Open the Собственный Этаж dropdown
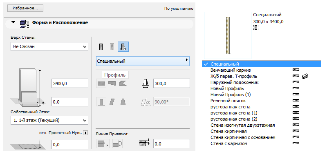The image size is (327, 154). [49, 120]
